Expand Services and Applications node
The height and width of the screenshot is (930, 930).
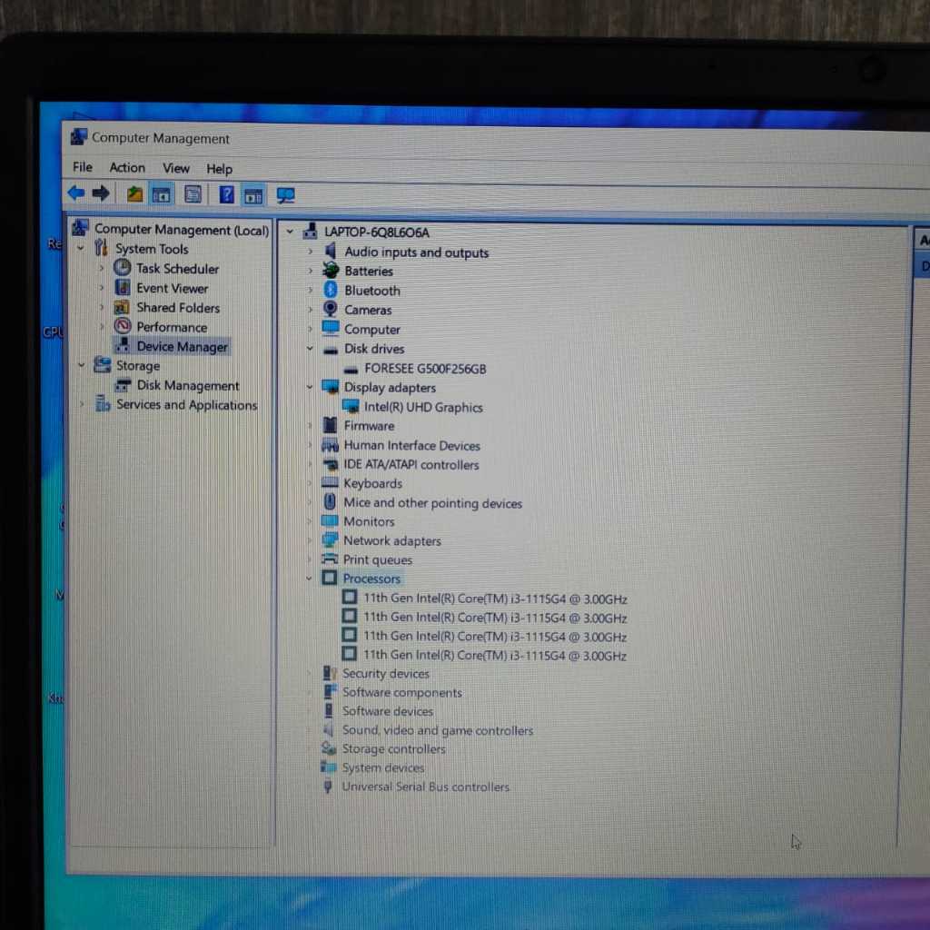82,404
